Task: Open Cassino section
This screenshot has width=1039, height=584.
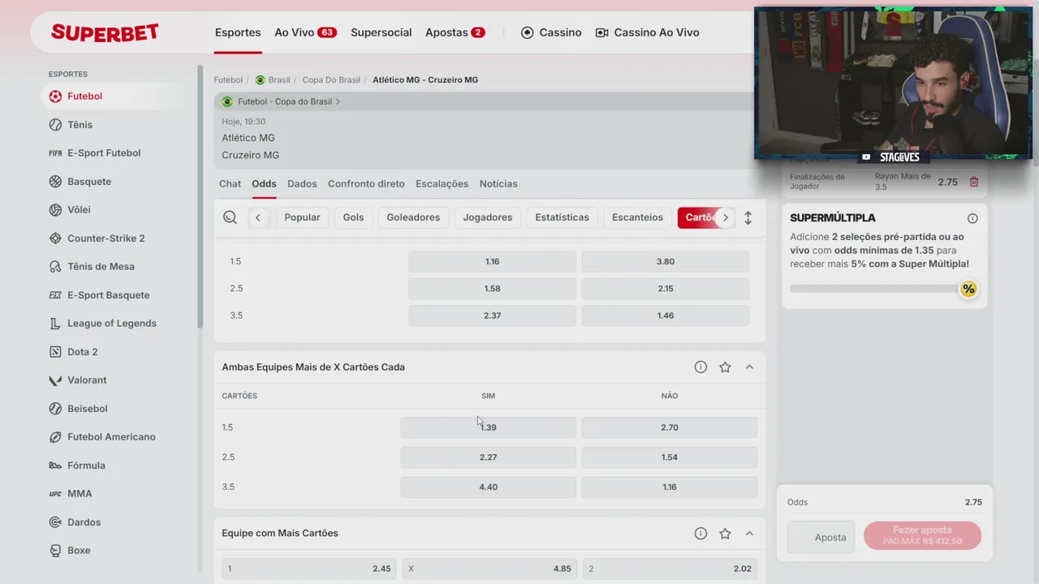Action: pos(551,32)
